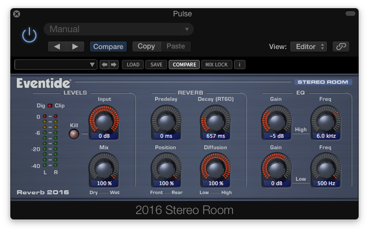Open the info 'i' button
Viewport: 369px width, 232px height.
click(239, 65)
